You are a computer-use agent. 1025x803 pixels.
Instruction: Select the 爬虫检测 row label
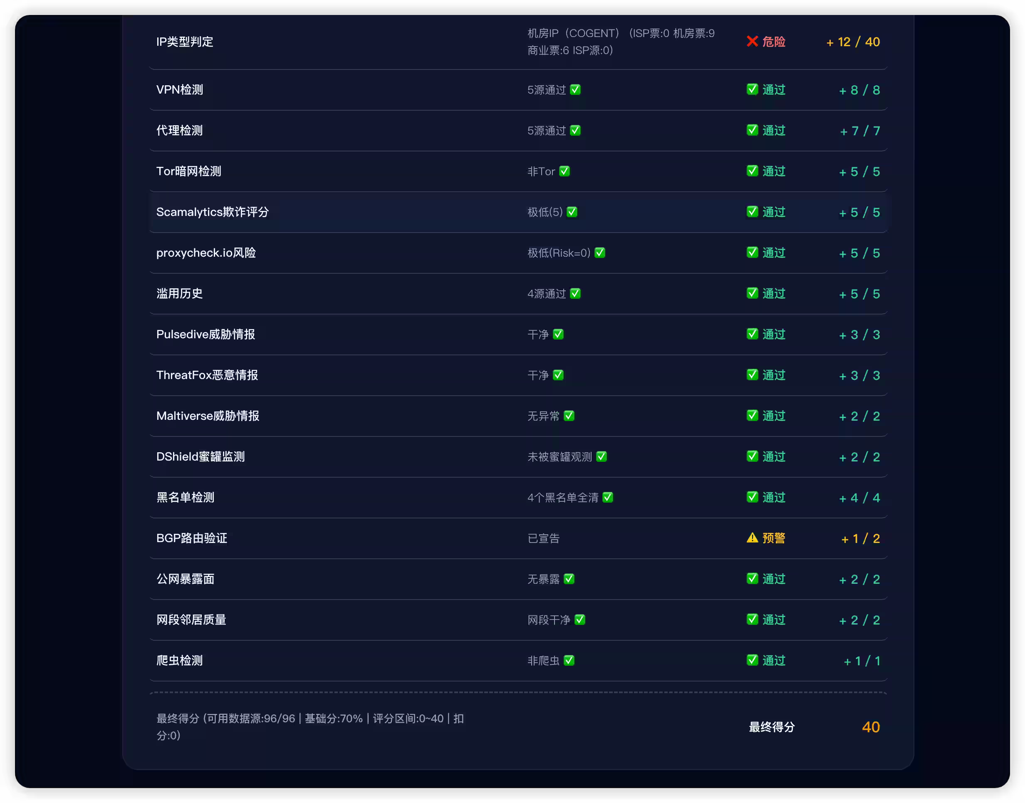click(x=180, y=660)
